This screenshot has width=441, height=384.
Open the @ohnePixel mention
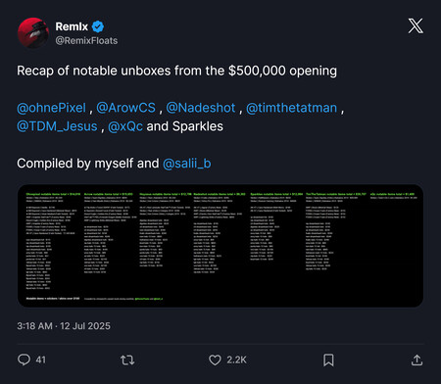point(51,108)
